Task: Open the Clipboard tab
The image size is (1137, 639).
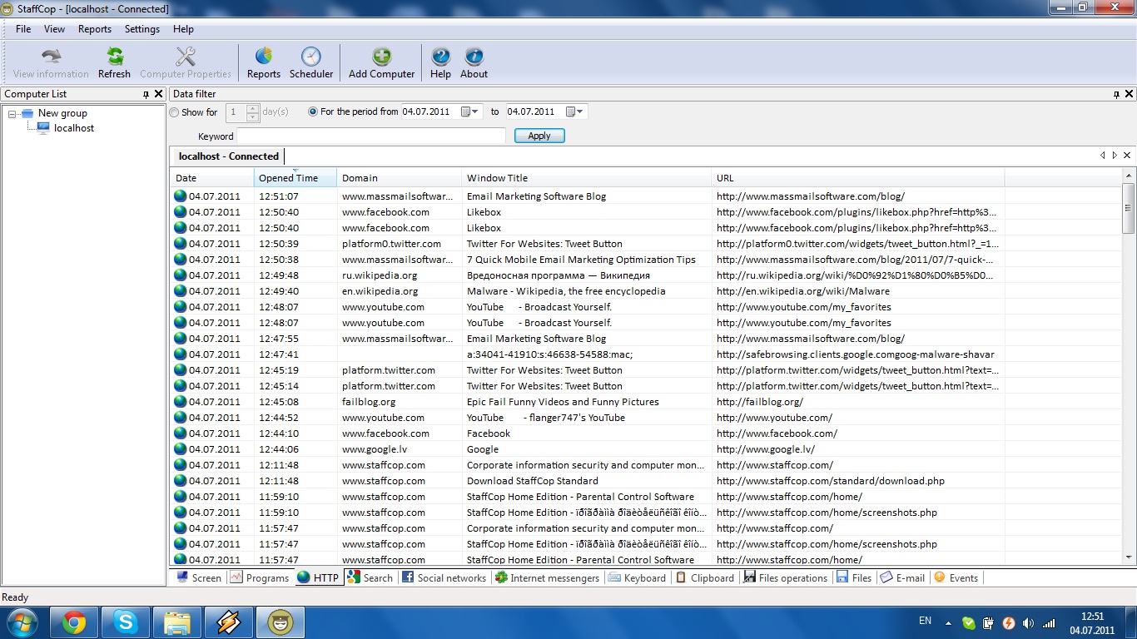Action: 705,577
